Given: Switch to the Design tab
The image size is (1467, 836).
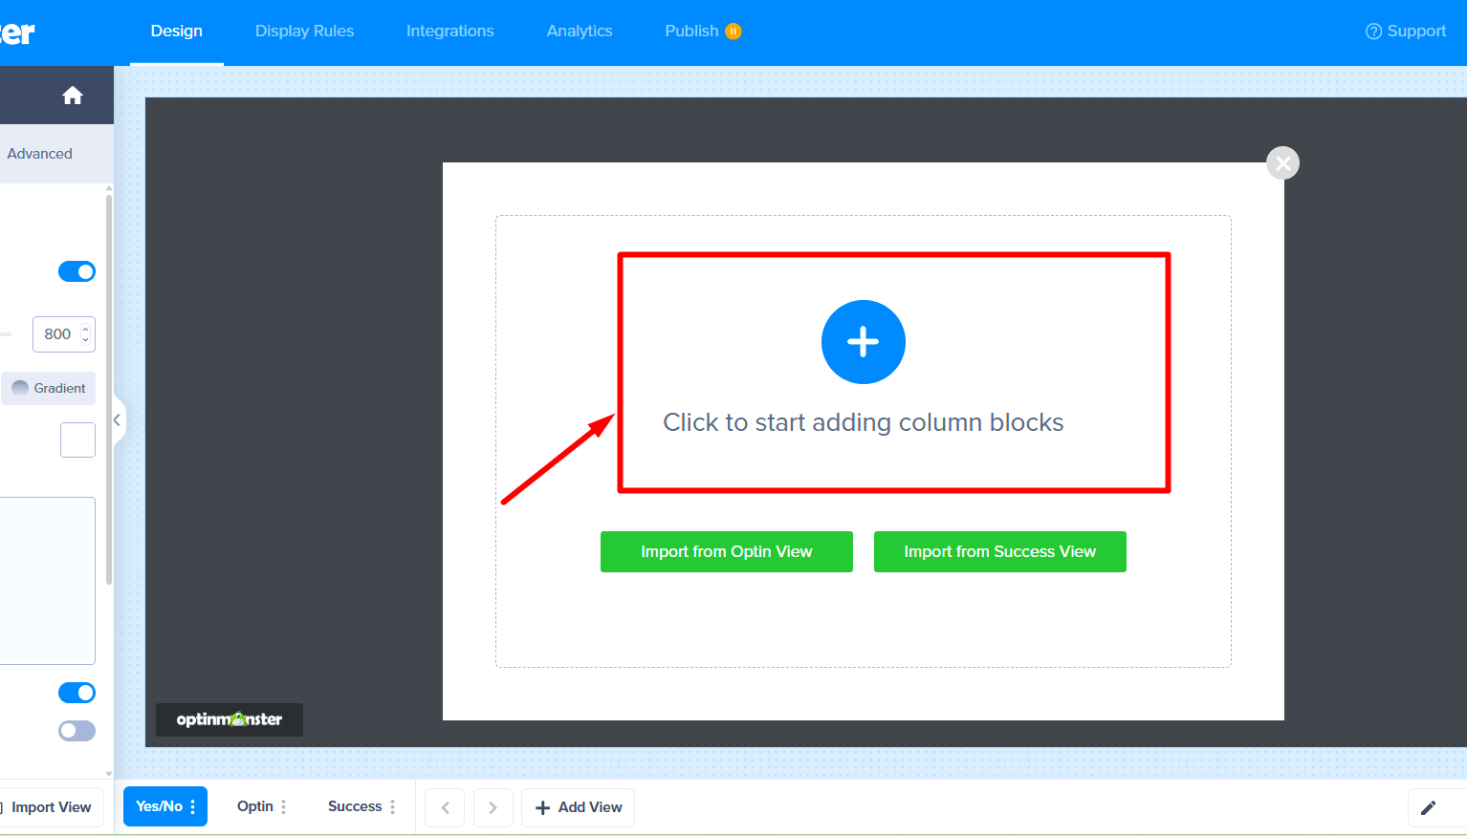Looking at the screenshot, I should click(x=177, y=31).
